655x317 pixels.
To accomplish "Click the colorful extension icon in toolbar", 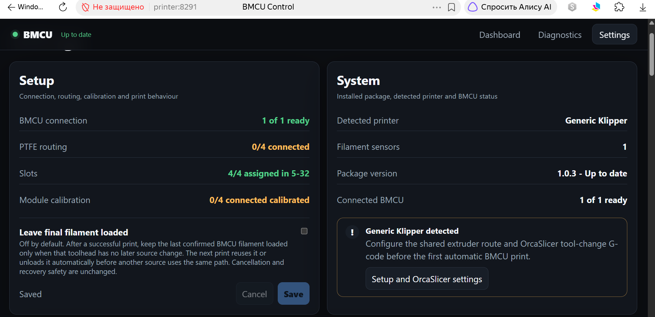I will [x=596, y=7].
